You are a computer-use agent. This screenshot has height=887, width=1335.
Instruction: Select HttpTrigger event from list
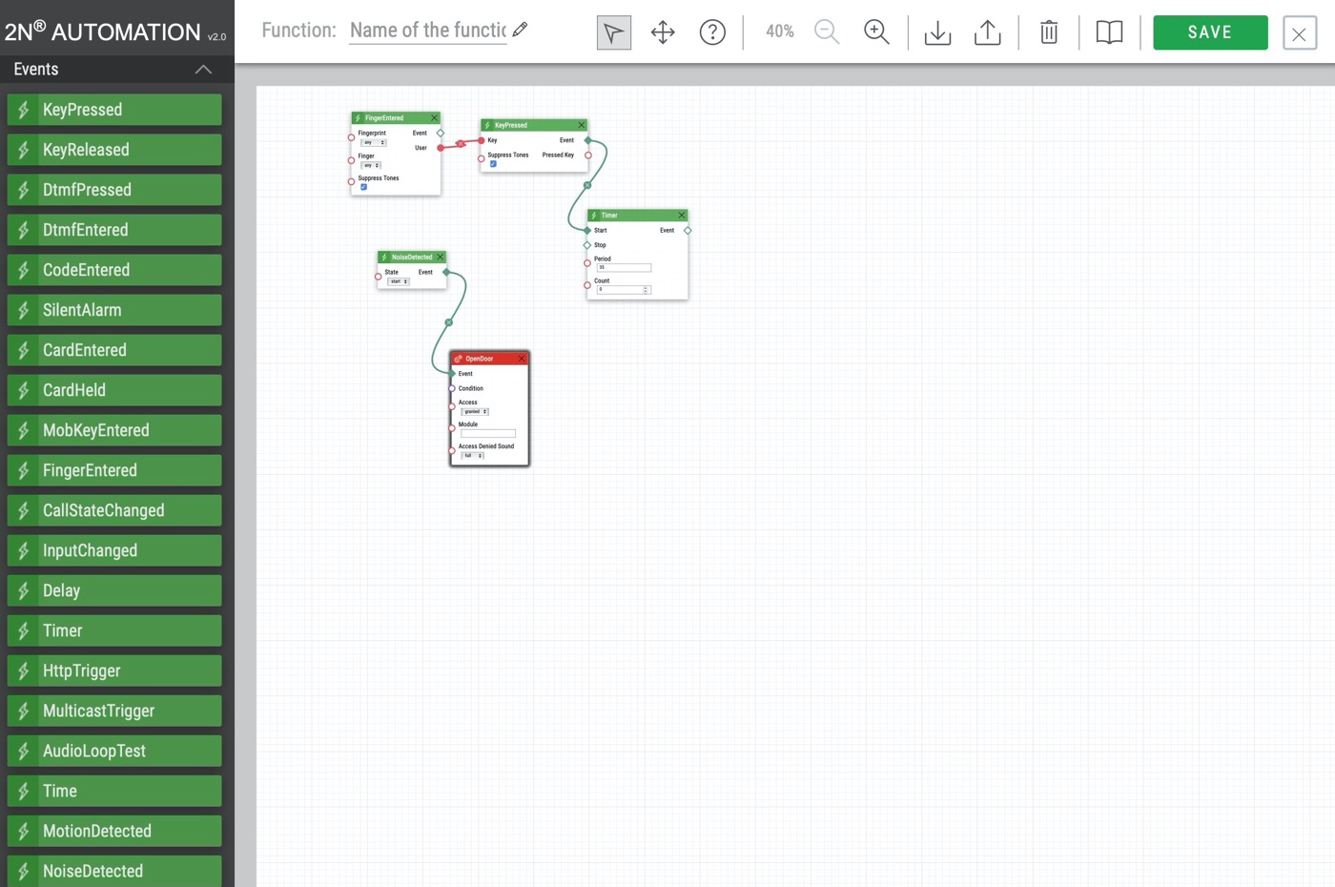pyautogui.click(x=114, y=670)
